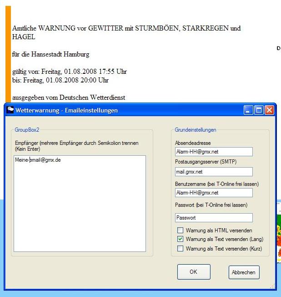Maximize the Emaileinstellungen dialog window
The width and height of the screenshot is (281, 297).
[259, 110]
